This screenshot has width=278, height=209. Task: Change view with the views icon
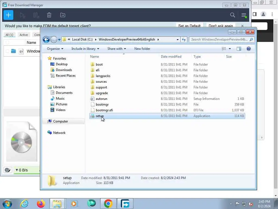point(224,49)
